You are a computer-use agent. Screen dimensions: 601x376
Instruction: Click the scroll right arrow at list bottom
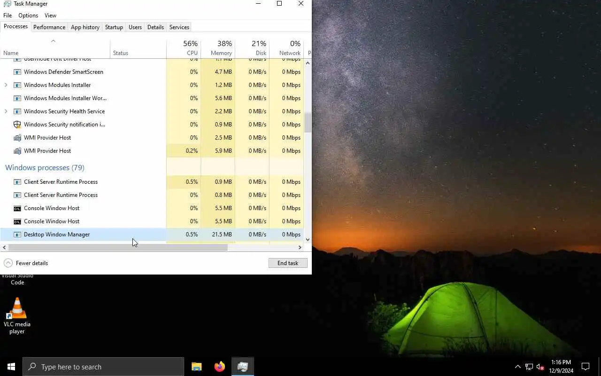pyautogui.click(x=300, y=247)
